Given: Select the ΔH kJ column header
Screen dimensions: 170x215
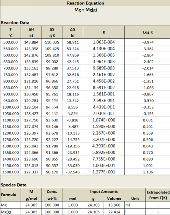Looking at the screenshot, I should point(31,32).
